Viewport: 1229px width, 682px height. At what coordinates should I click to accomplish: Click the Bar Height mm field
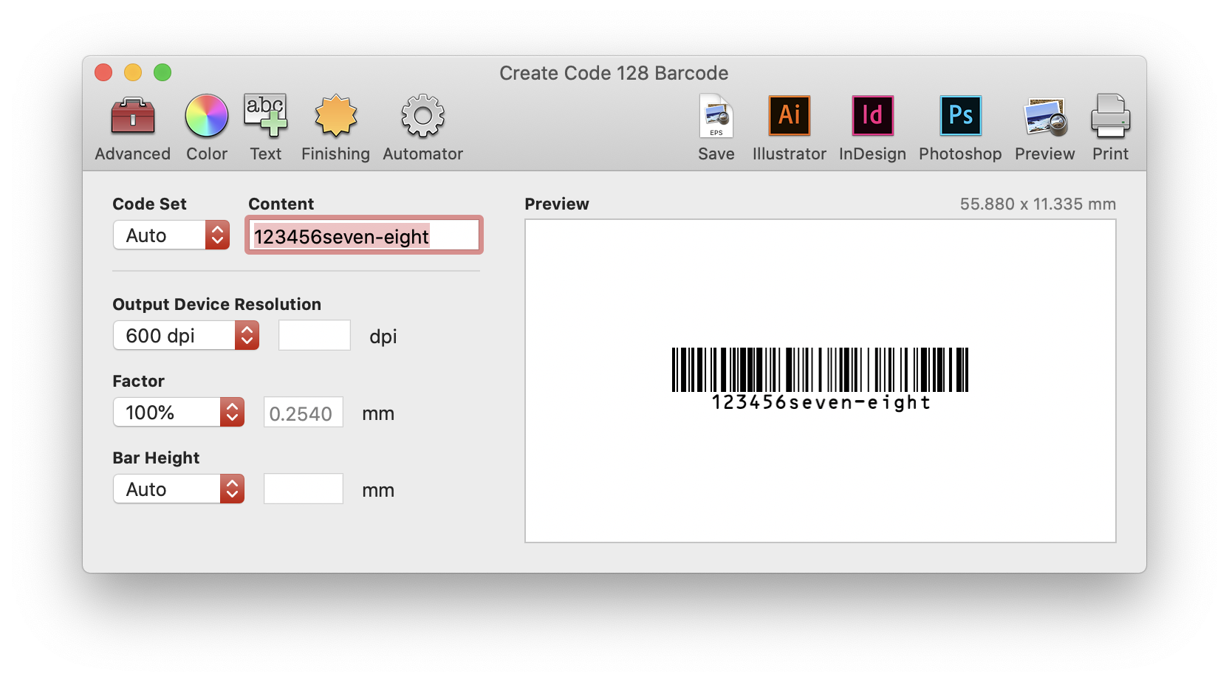click(304, 489)
